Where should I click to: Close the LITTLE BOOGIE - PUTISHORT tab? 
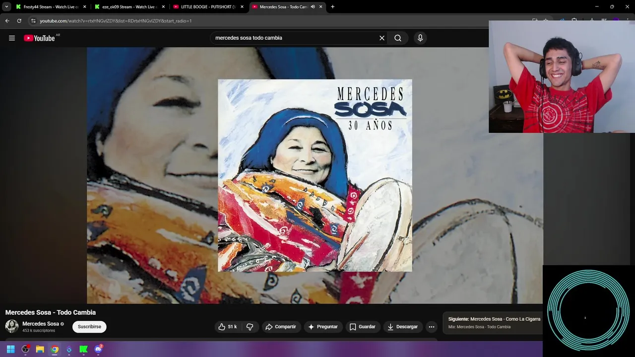(x=242, y=7)
